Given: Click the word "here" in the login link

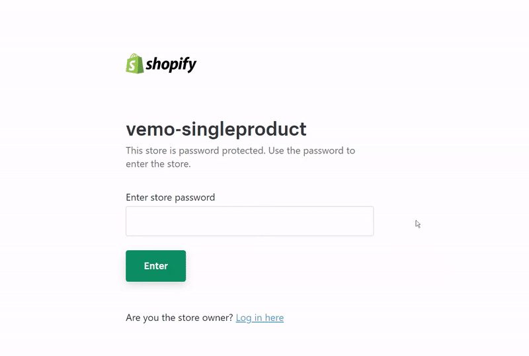Looking at the screenshot, I should coord(273,318).
